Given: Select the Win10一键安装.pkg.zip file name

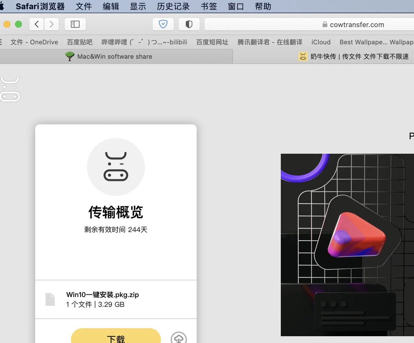Looking at the screenshot, I should 103,295.
